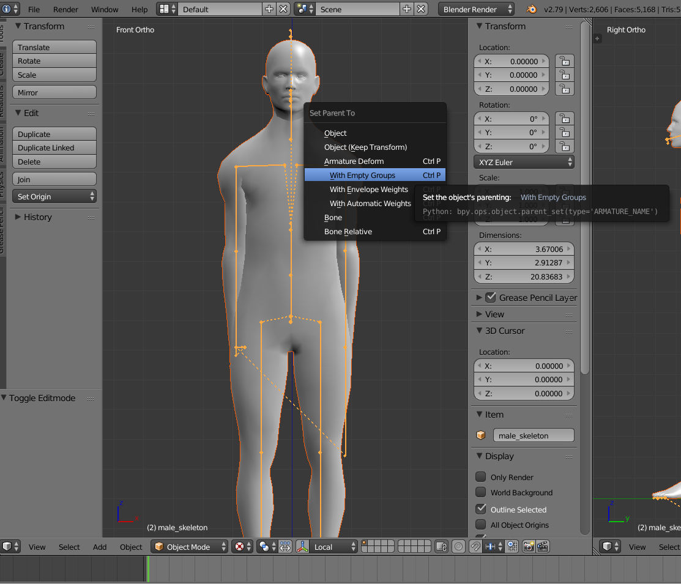Image resolution: width=681 pixels, height=584 pixels.
Task: Click the OpenGL render camera icon
Action: 529,547
